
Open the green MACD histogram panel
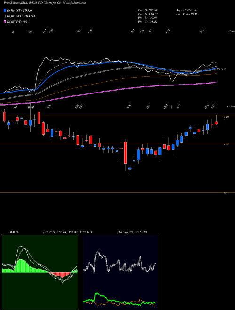pos(40,272)
